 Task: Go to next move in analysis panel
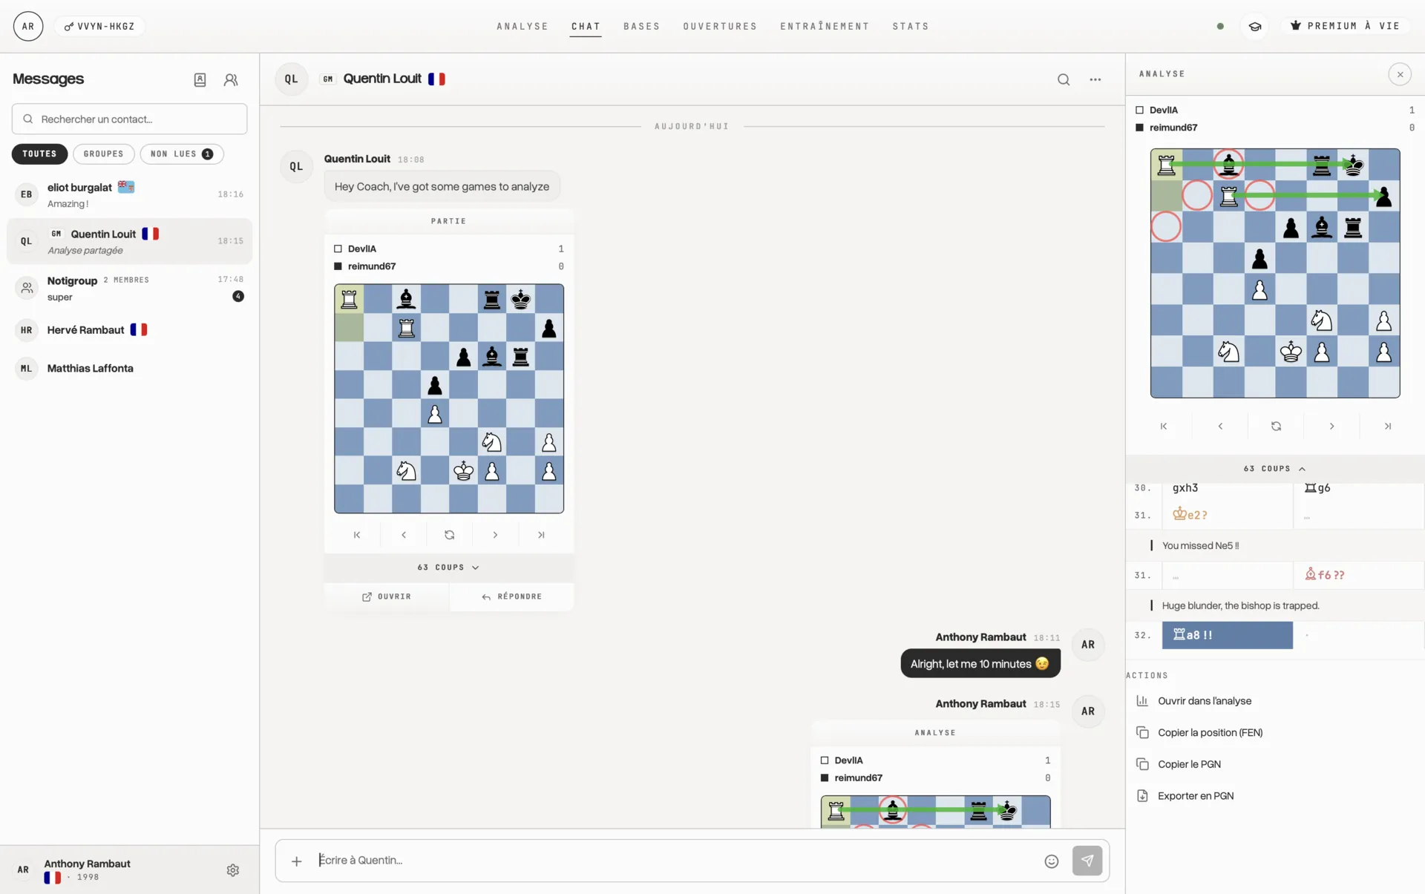[x=1331, y=426]
